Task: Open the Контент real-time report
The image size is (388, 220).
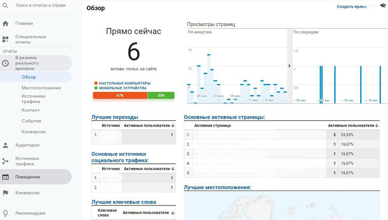Action: (31, 110)
